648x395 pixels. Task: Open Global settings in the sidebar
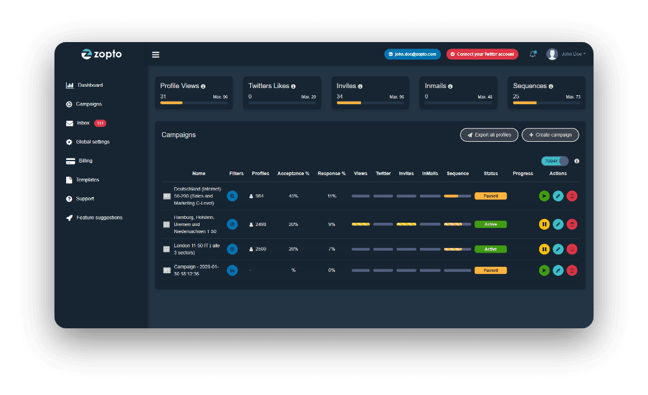point(87,142)
